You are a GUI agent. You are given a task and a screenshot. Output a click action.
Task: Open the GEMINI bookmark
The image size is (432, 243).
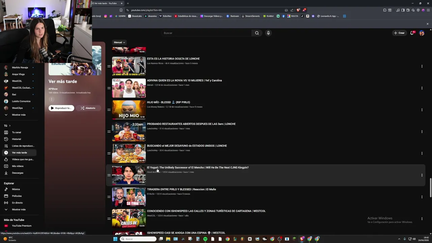pyautogui.click(x=120, y=16)
